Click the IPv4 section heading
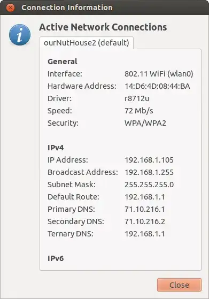This screenshot has width=209, height=299. pos(56,148)
